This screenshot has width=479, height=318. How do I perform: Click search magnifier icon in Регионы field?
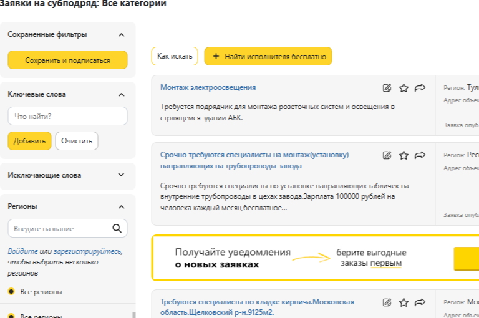click(117, 228)
